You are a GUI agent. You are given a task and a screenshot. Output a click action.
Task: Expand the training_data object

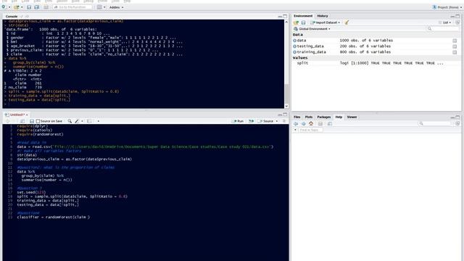295,52
